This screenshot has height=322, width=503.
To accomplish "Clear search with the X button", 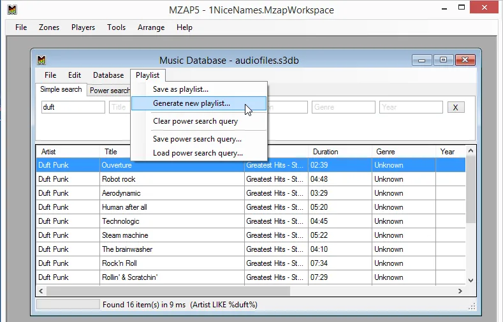I will pyautogui.click(x=456, y=108).
